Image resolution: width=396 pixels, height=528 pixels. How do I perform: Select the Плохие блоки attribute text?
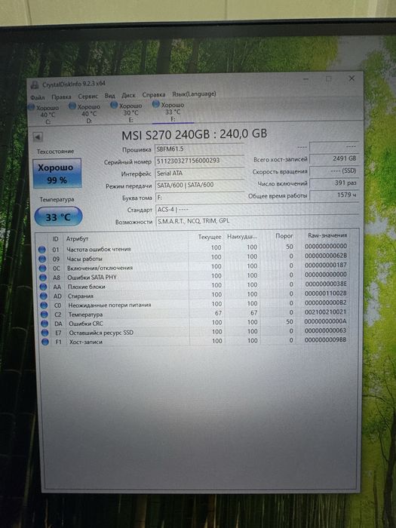[87, 287]
